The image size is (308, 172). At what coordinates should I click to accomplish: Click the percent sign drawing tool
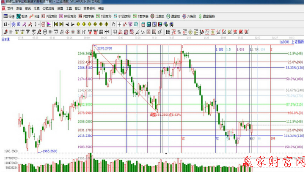click(x=179, y=32)
